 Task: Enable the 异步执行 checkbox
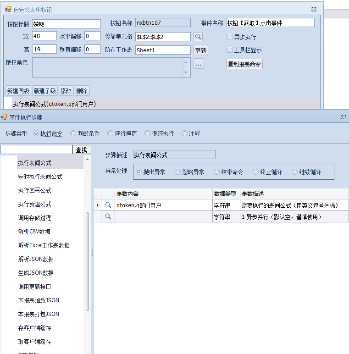(x=230, y=37)
